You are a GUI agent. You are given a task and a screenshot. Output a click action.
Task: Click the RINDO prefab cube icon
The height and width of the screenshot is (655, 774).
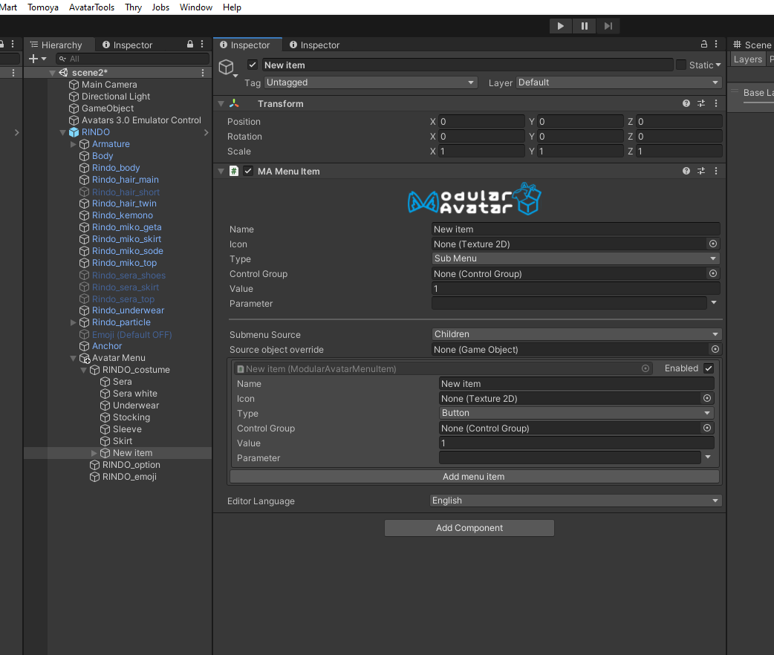[74, 132]
